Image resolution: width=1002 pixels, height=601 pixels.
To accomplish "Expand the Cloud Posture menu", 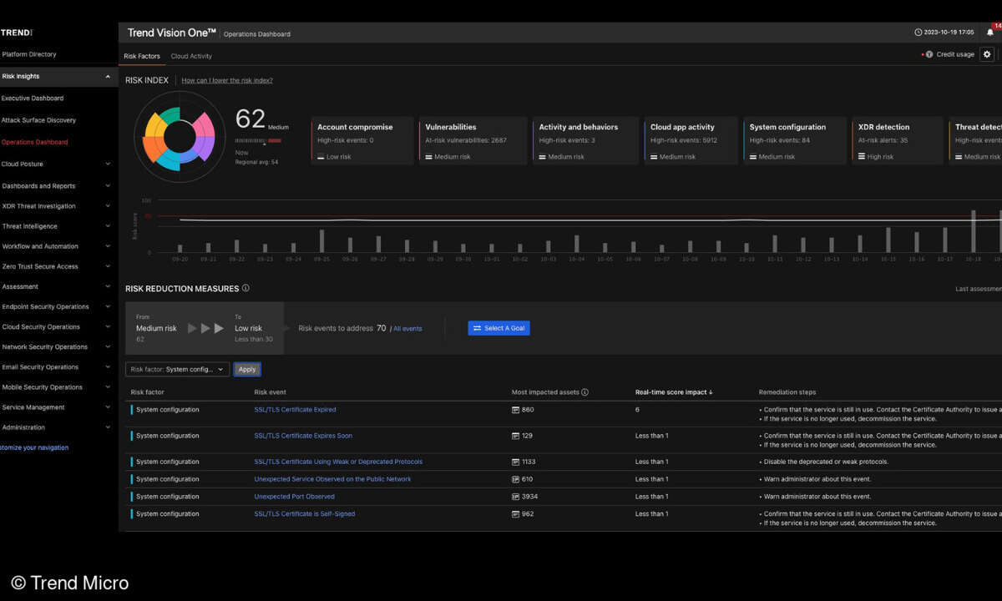I will tap(108, 164).
